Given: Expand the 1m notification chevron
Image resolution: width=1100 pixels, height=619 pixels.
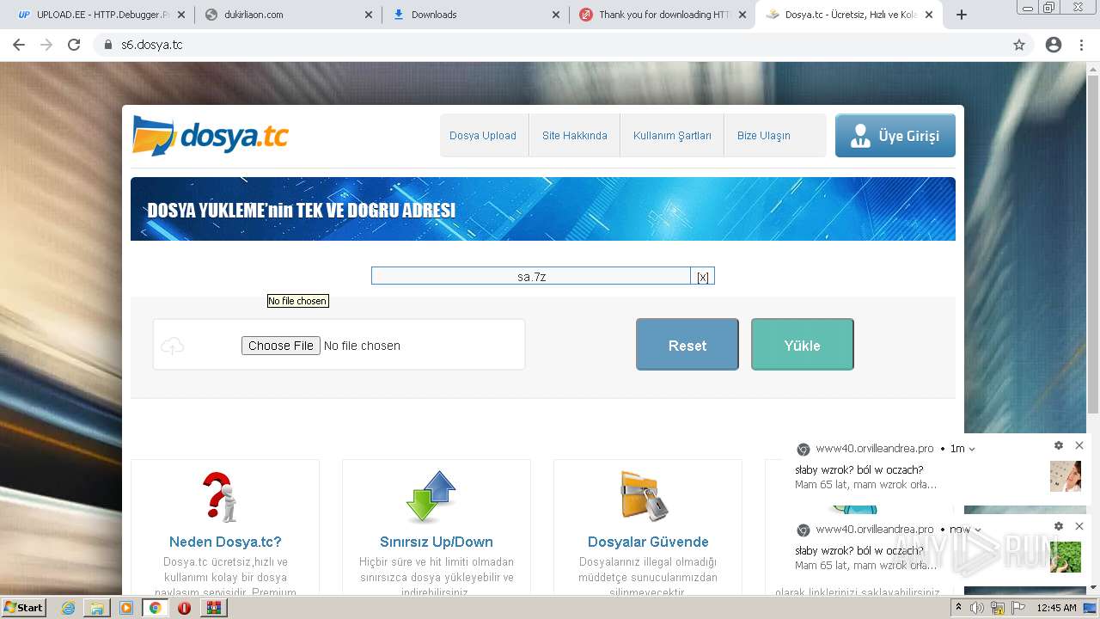Looking at the screenshot, I should pyautogui.click(x=972, y=449).
